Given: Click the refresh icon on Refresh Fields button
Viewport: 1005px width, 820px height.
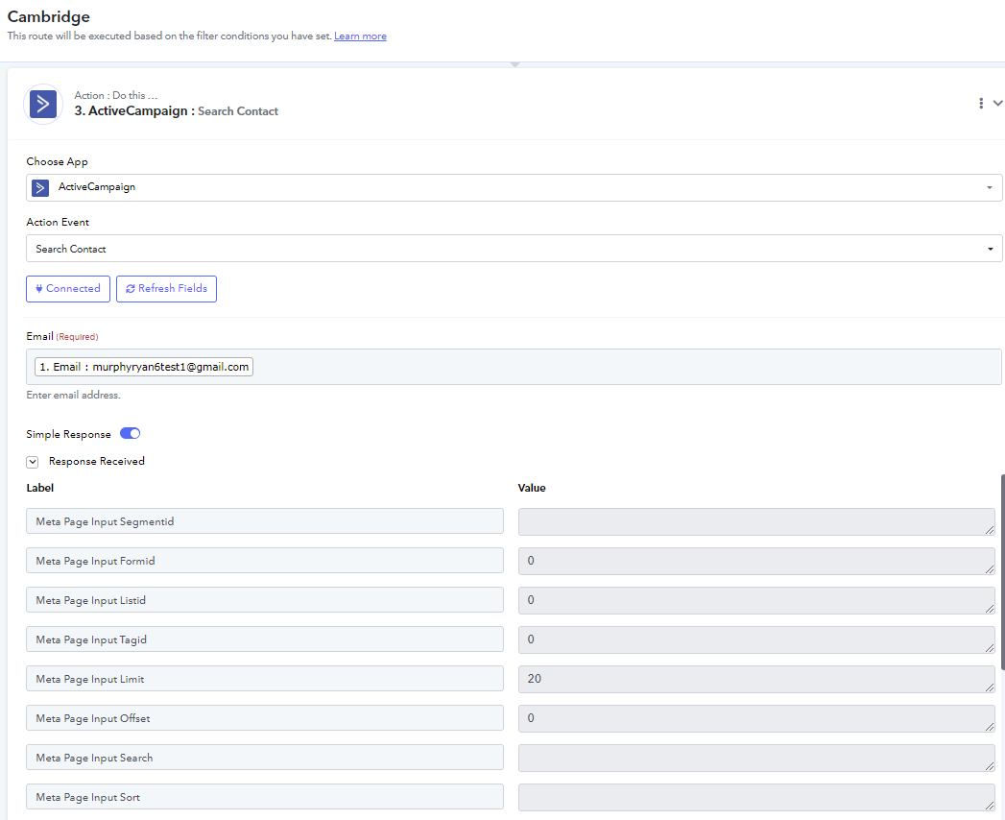Looking at the screenshot, I should [131, 288].
